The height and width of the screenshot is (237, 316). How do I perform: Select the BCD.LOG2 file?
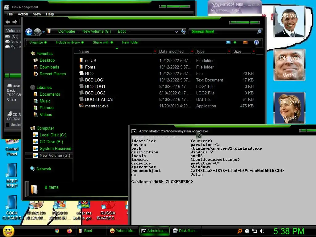click(x=95, y=93)
